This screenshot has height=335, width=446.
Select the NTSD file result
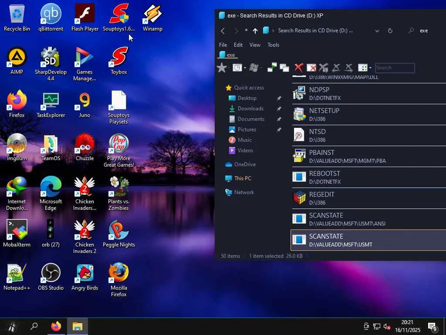point(369,135)
